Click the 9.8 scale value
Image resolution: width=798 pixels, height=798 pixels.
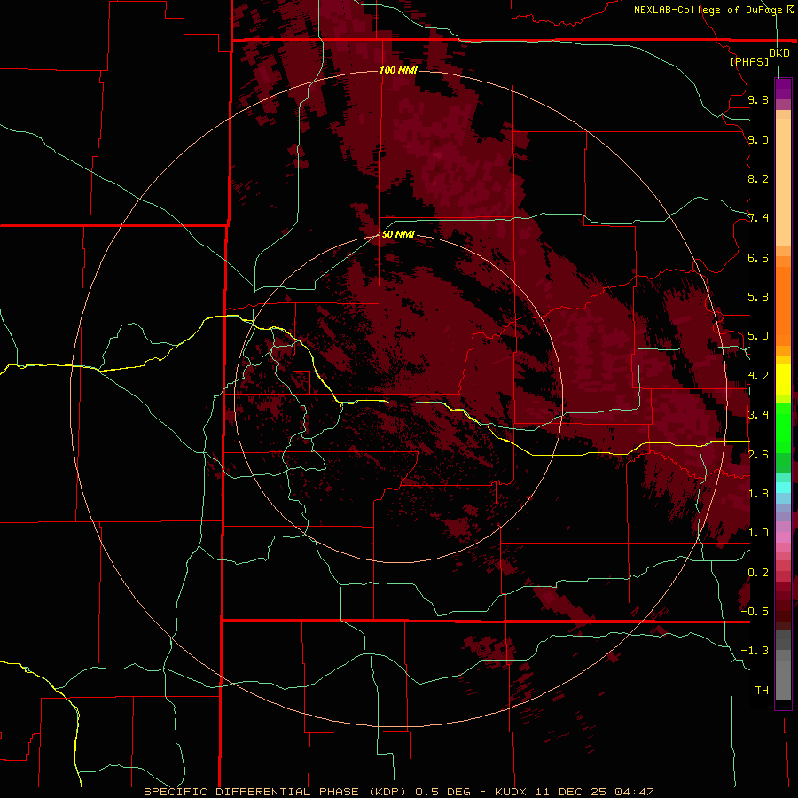[758, 99]
